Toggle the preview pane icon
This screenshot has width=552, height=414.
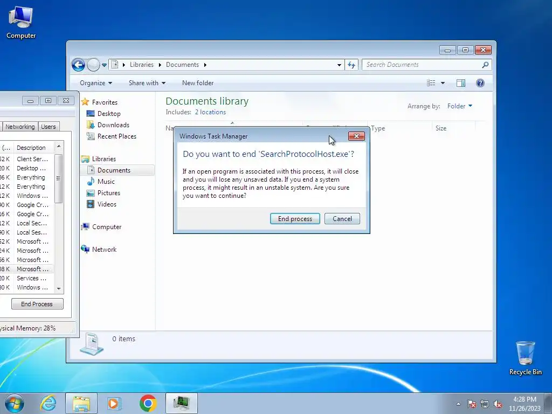click(x=461, y=83)
